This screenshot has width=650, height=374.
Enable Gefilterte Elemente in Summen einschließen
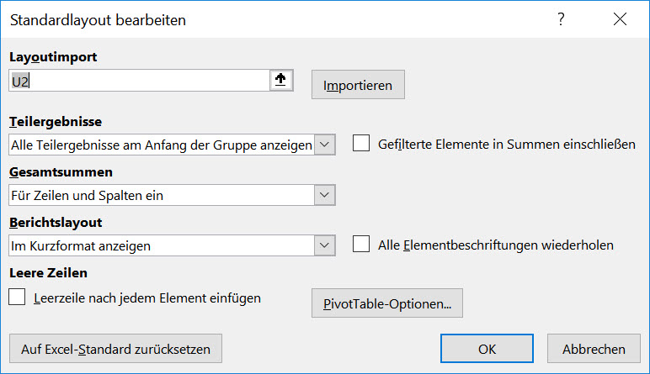361,144
